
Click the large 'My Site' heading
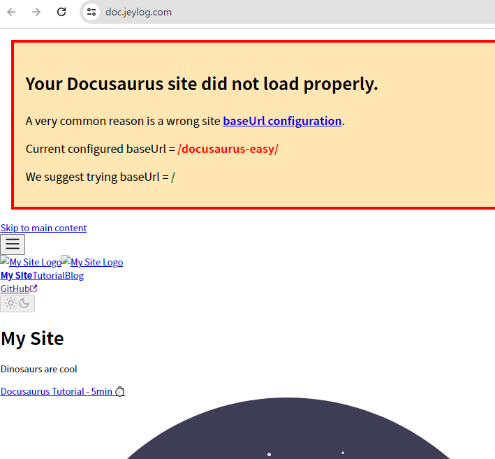coord(32,339)
